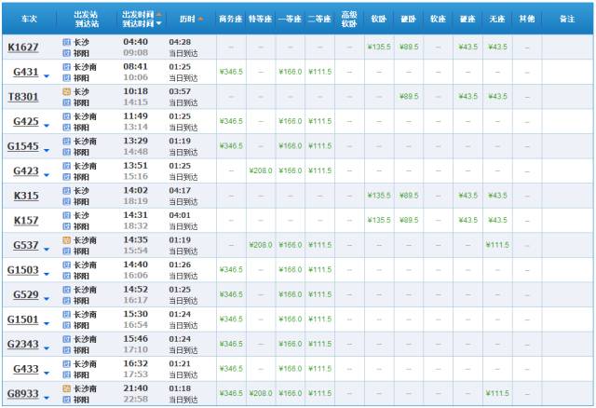Click ¥346.5 business seat price for G431
This screenshot has width=596, height=408.
[x=231, y=72]
